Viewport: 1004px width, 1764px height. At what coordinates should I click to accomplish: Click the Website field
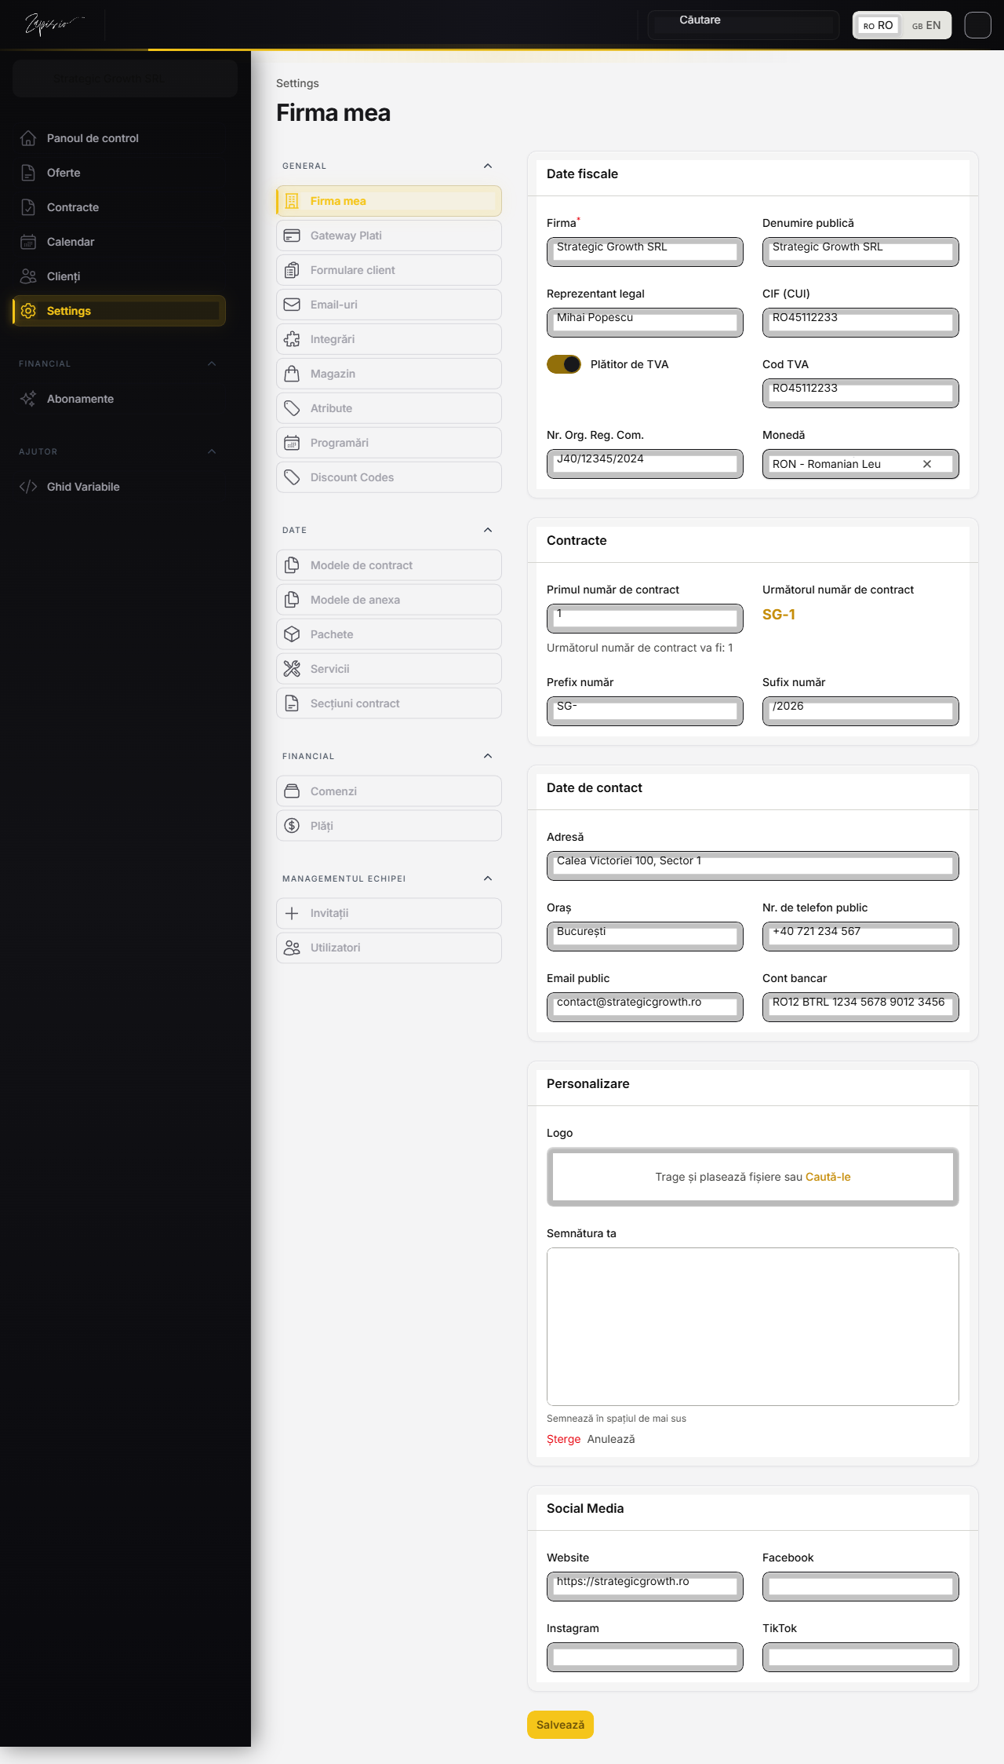click(645, 1587)
